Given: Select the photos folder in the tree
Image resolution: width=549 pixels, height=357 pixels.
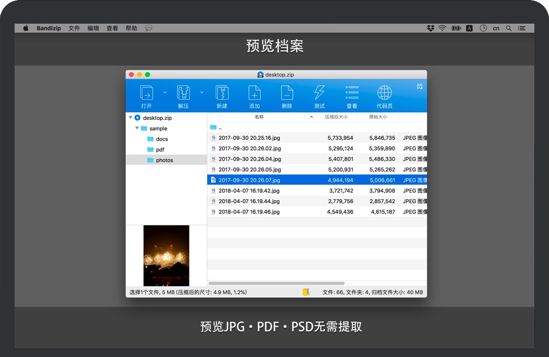Looking at the screenshot, I should pos(166,160).
